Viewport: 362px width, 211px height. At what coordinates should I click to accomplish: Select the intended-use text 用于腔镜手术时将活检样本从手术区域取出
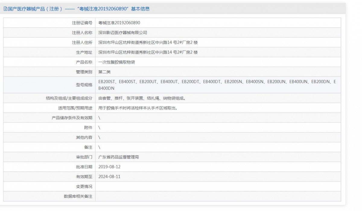coord(138,108)
